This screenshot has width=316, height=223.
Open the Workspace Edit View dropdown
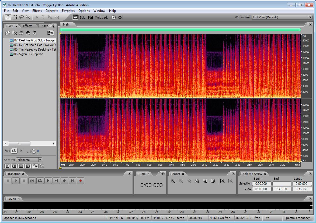tap(310, 17)
